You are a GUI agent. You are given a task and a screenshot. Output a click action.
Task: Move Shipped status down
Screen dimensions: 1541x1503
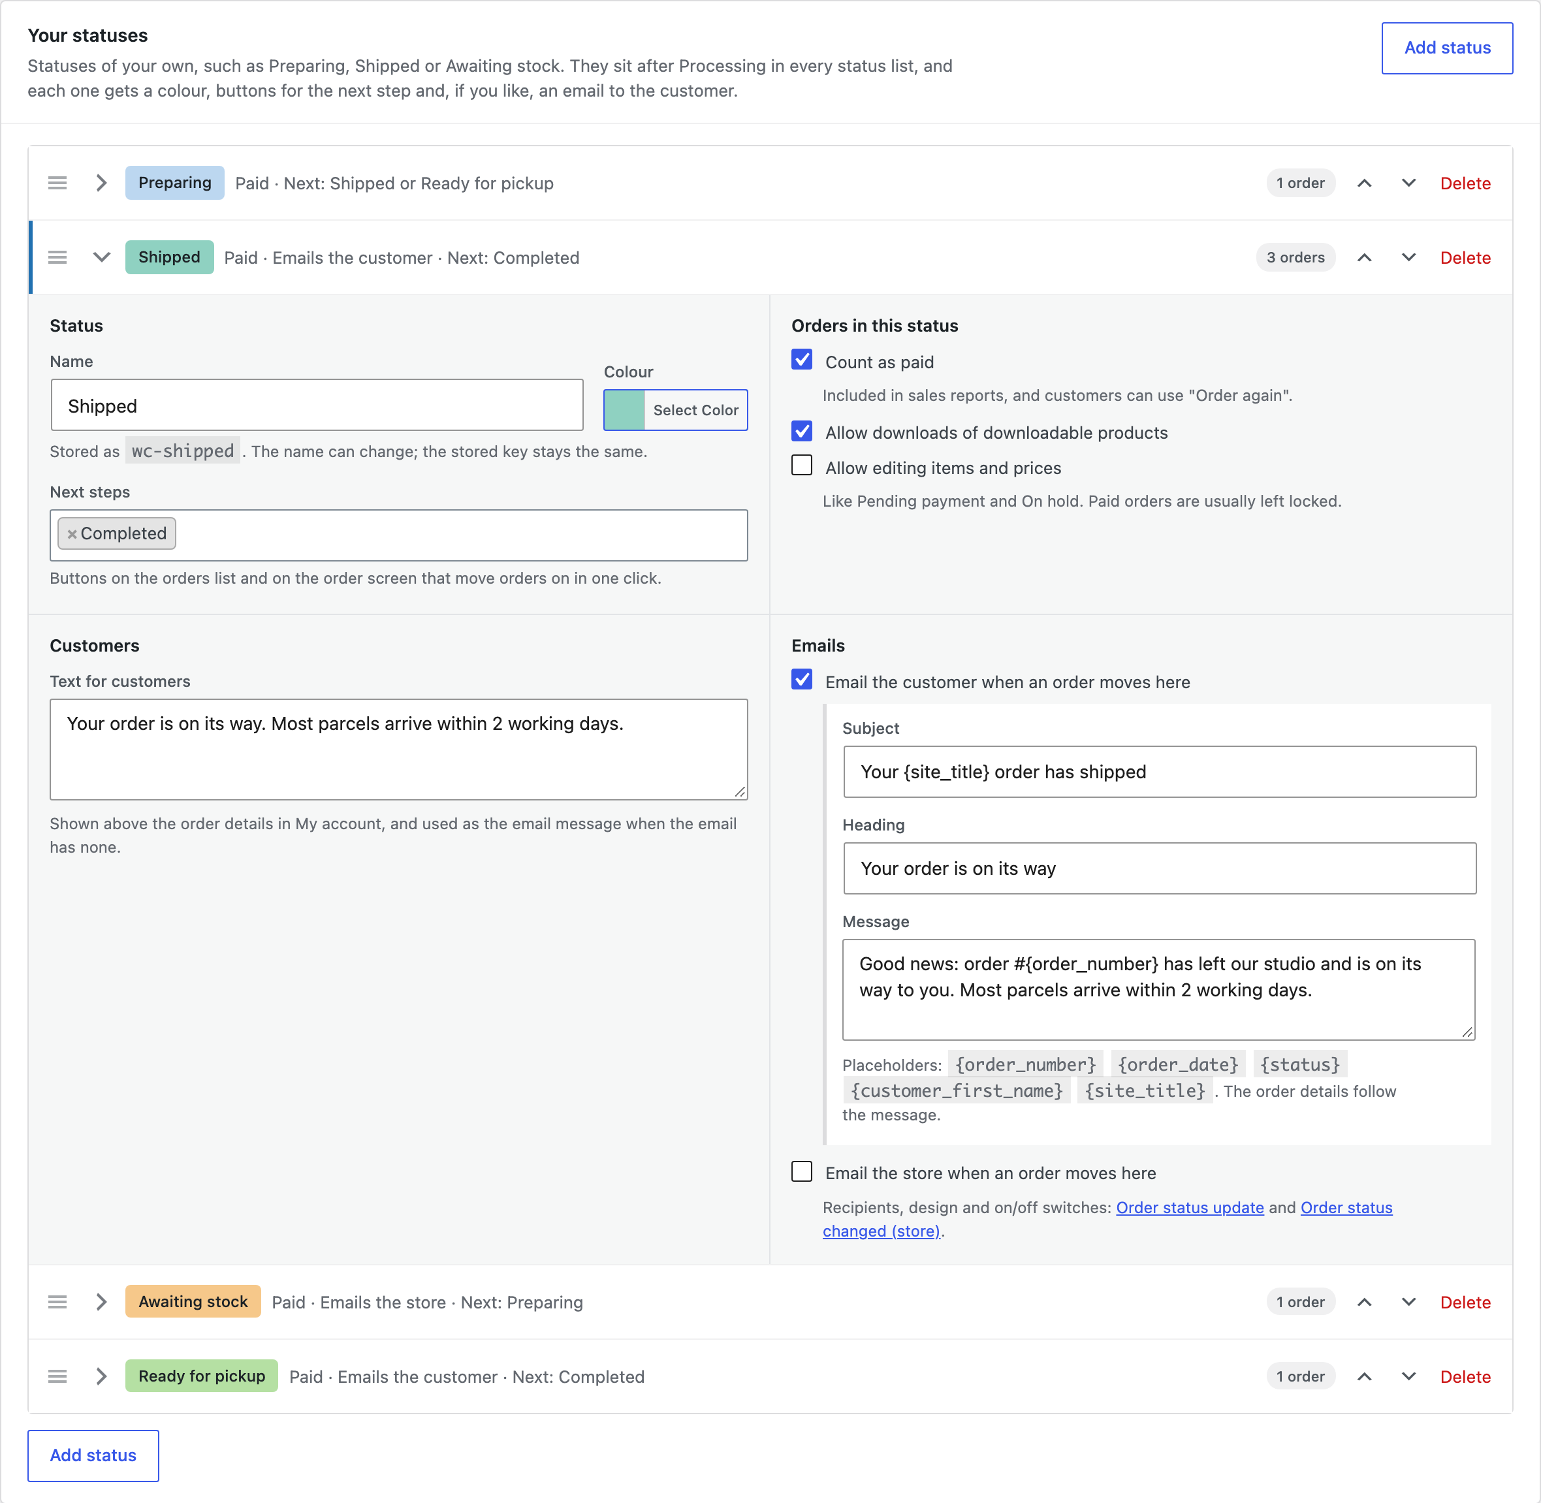[1408, 257]
